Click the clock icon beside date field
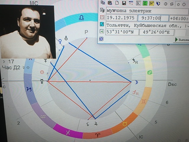 pos(102,17)
